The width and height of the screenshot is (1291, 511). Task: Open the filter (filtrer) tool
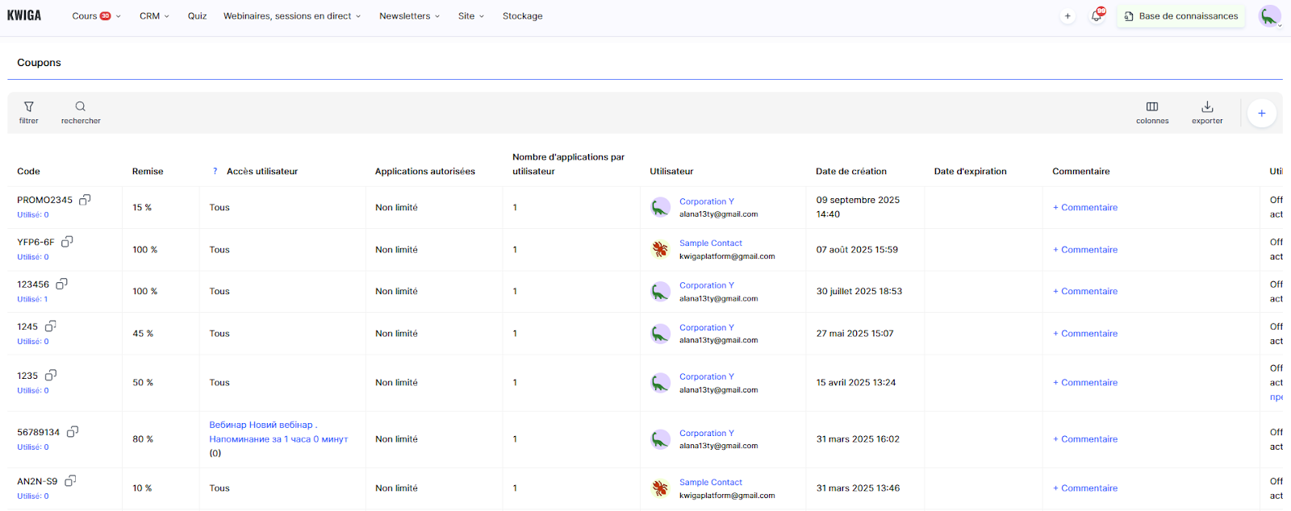29,112
